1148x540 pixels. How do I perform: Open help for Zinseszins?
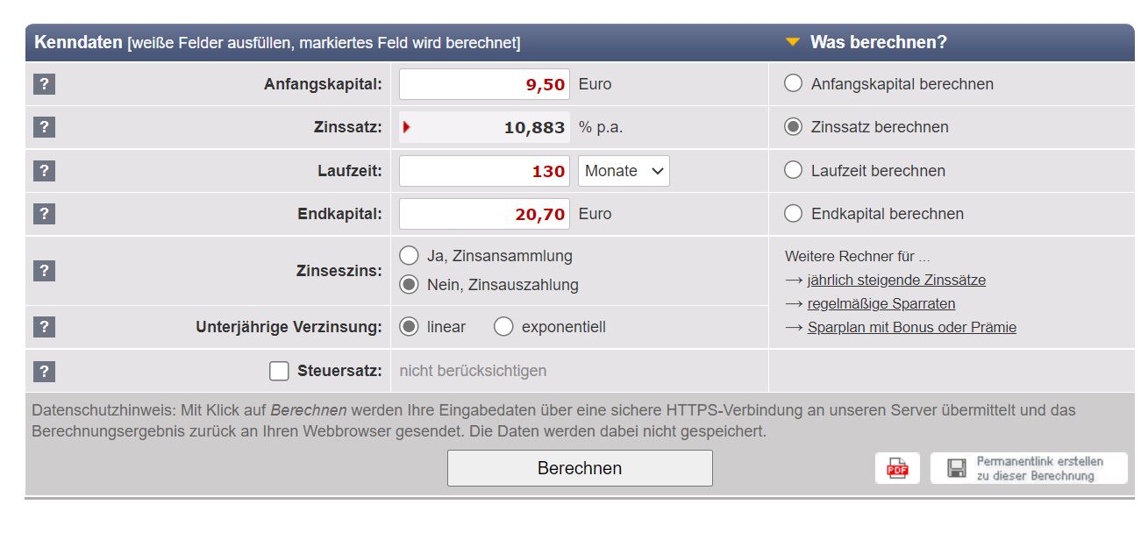coord(44,270)
